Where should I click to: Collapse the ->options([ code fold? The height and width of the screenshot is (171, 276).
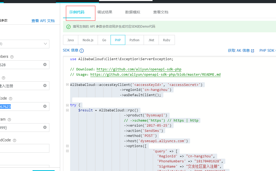pyautogui.click(x=67, y=146)
